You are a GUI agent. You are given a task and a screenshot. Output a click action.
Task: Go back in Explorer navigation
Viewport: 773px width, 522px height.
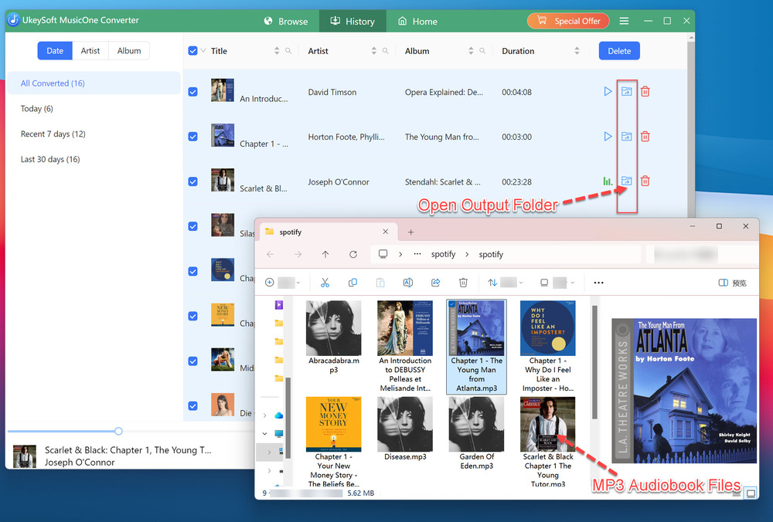(x=270, y=254)
